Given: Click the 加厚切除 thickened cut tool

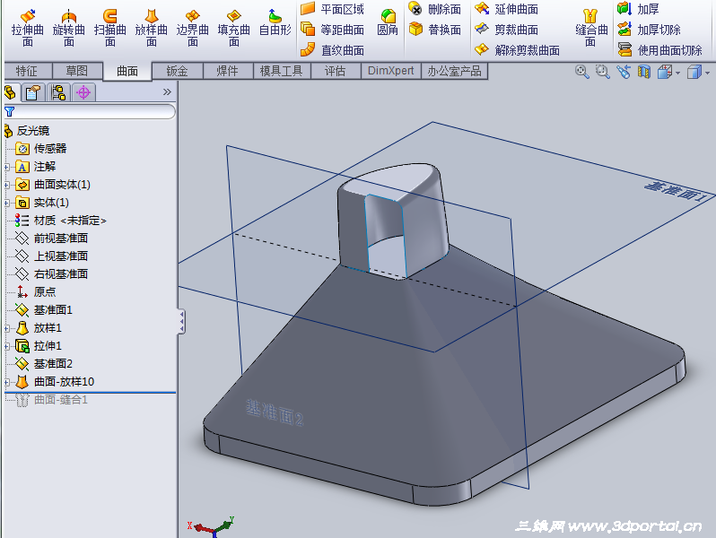Looking at the screenshot, I should (649, 30).
